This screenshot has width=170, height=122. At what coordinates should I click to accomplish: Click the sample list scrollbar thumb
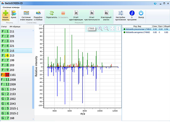(33, 87)
